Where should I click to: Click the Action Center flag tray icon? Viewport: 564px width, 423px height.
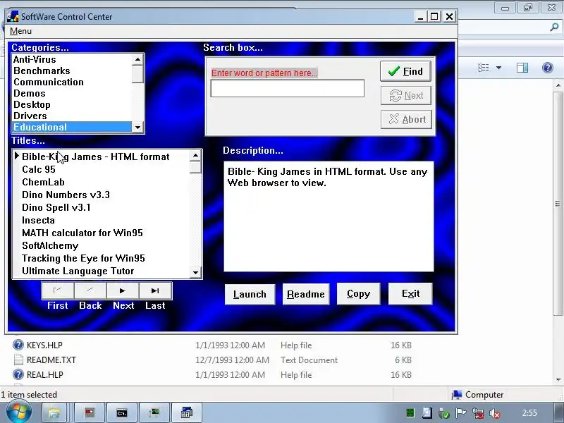[x=461, y=413]
